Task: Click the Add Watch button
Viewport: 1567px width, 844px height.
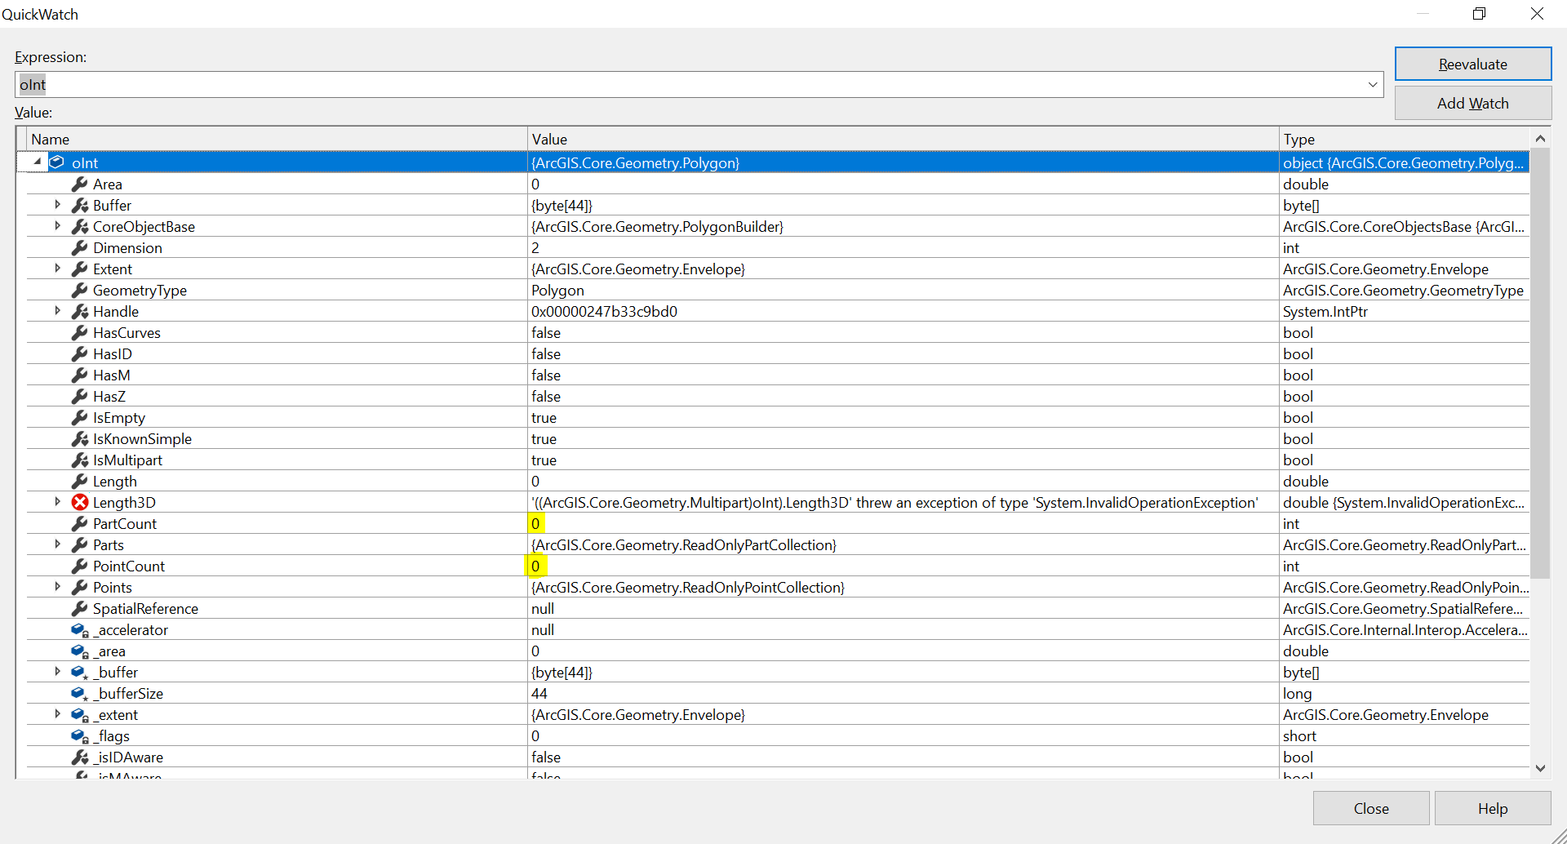Action: click(1473, 104)
